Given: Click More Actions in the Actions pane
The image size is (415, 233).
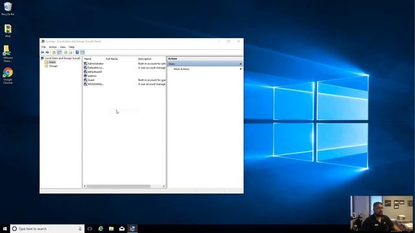Looking at the screenshot, I should [x=182, y=69].
